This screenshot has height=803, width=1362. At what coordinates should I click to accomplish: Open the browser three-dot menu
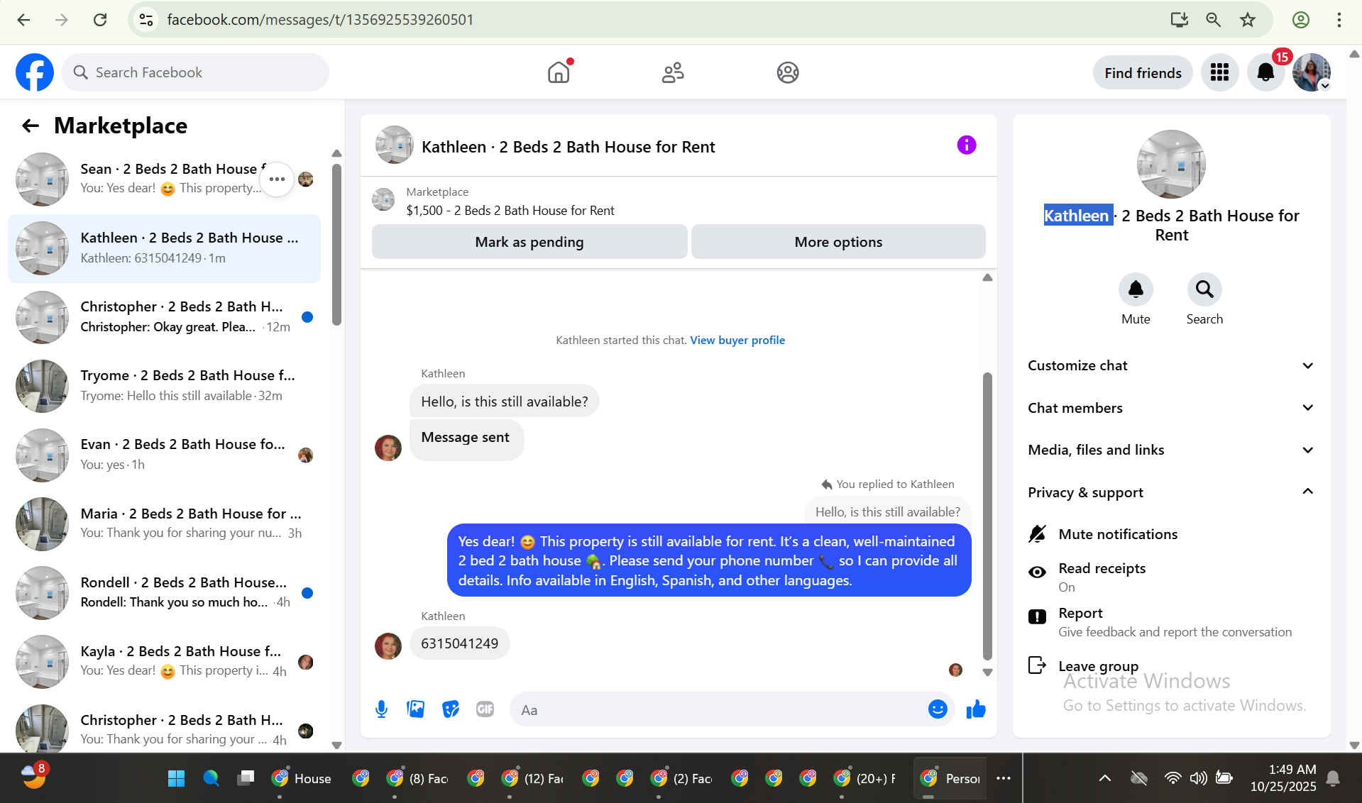pos(1339,20)
